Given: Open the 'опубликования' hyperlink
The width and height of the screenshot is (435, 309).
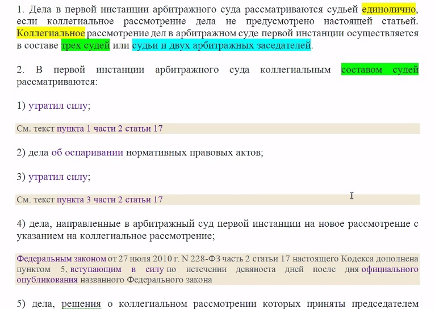Looking at the screenshot, I should (47, 280).
